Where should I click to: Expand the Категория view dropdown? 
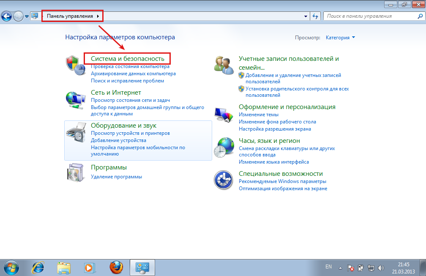coord(340,38)
